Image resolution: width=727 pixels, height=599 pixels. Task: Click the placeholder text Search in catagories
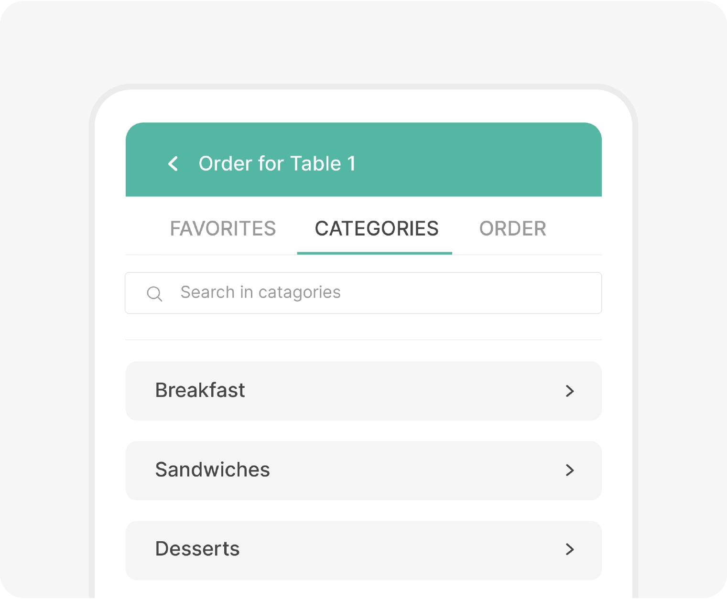(260, 292)
